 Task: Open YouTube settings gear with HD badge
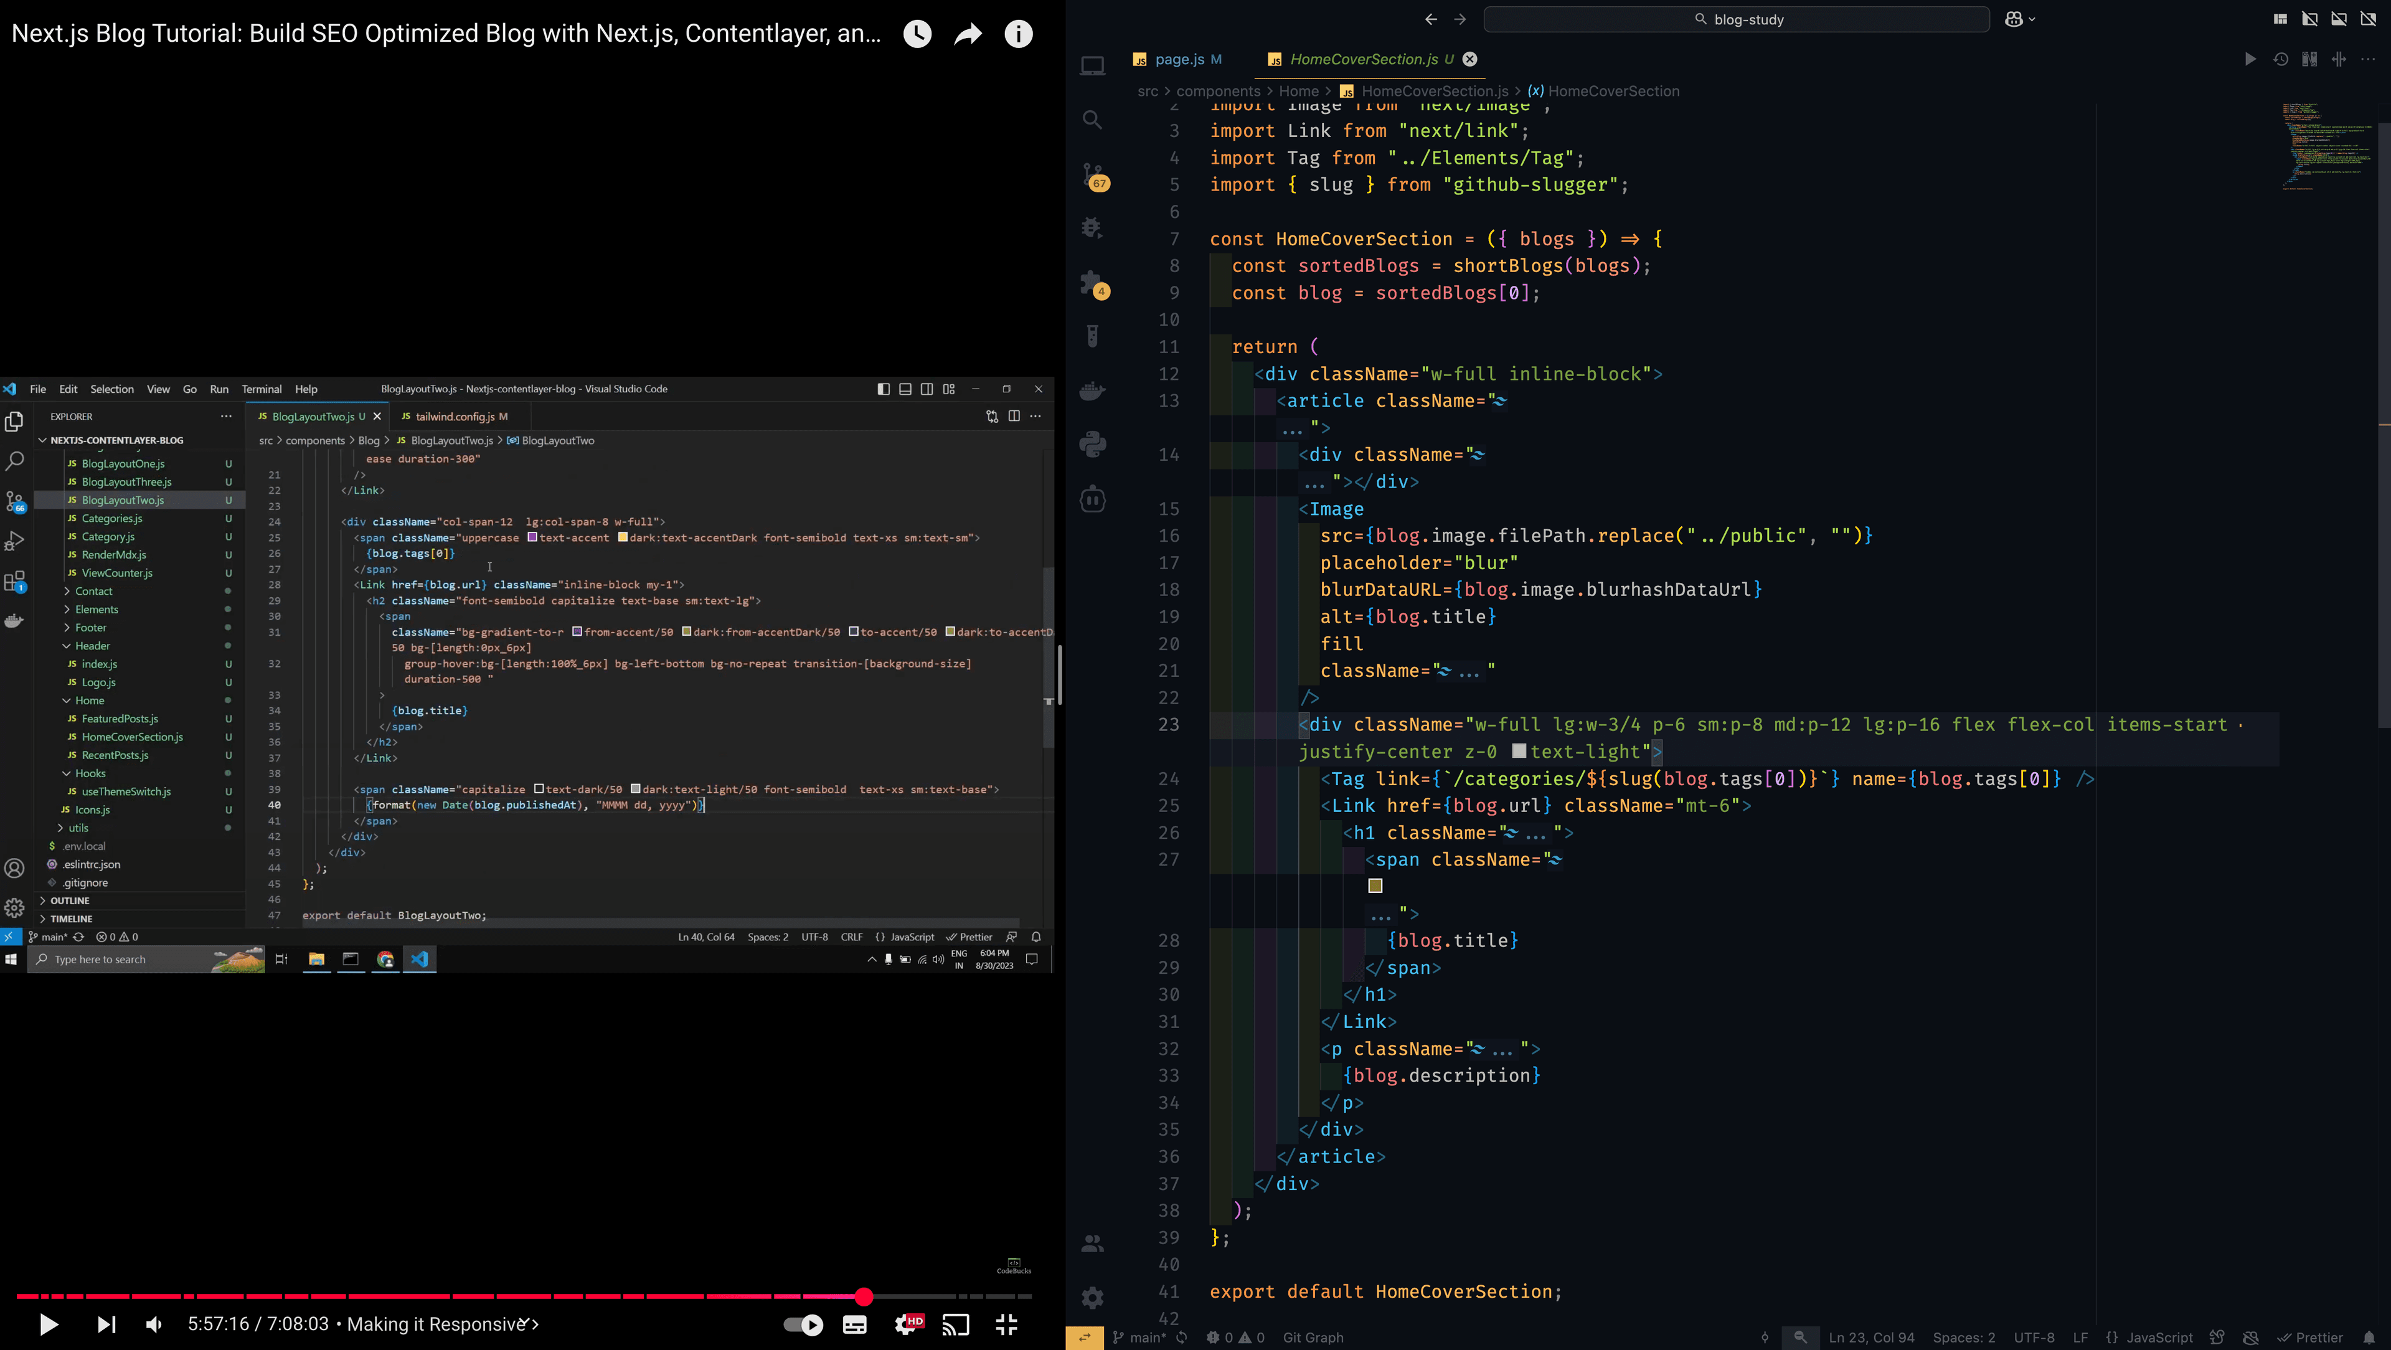click(x=908, y=1324)
